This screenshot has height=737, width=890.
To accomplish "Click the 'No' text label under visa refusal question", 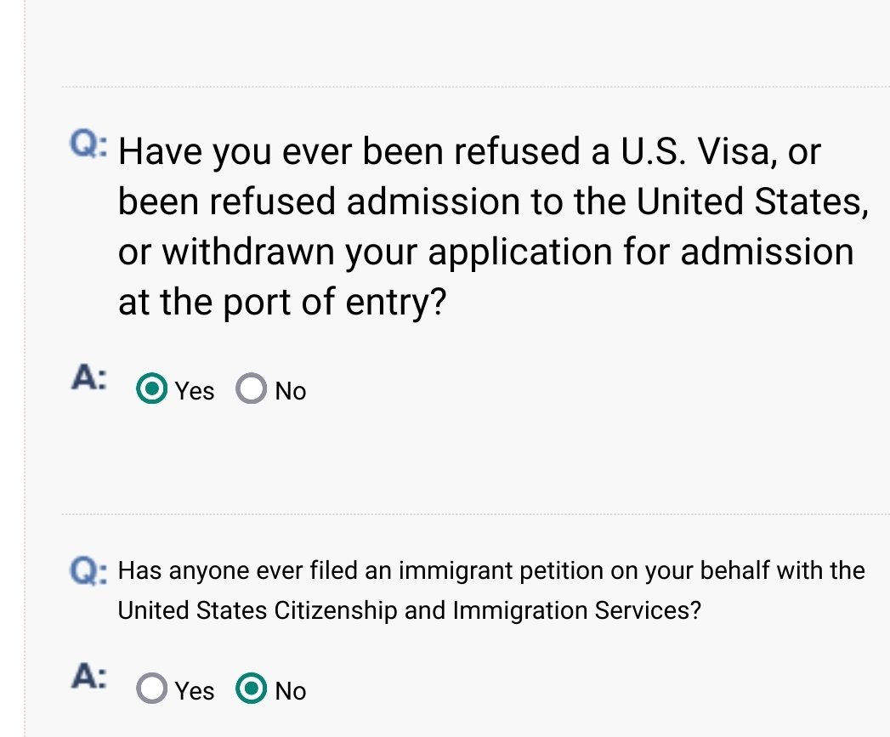I will point(291,391).
